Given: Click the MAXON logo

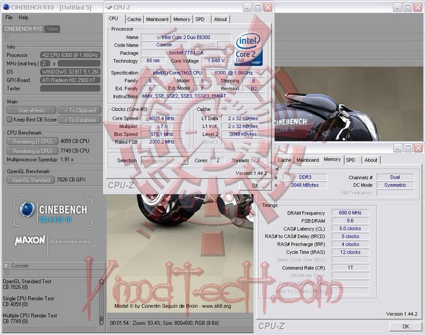Looking at the screenshot, I should tap(30, 240).
